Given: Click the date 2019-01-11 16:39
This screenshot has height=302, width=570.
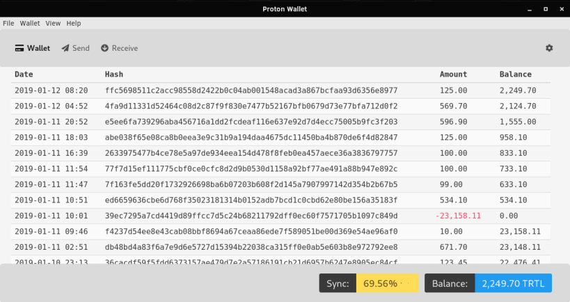Looking at the screenshot, I should (52, 153).
